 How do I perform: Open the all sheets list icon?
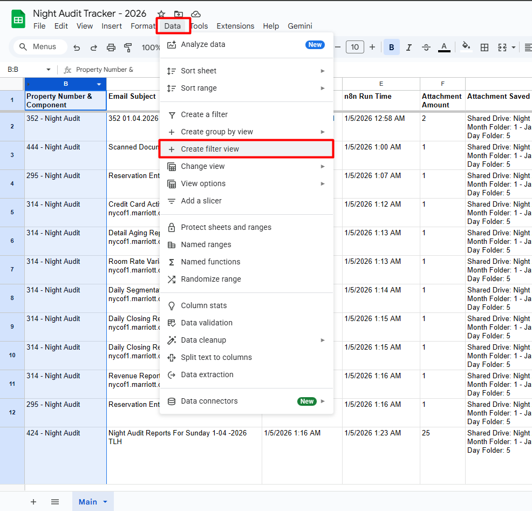point(55,502)
